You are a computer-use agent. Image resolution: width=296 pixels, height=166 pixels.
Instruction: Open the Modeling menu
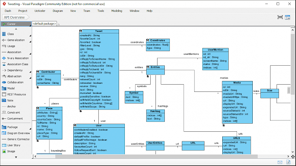pyautogui.click(x=117, y=11)
